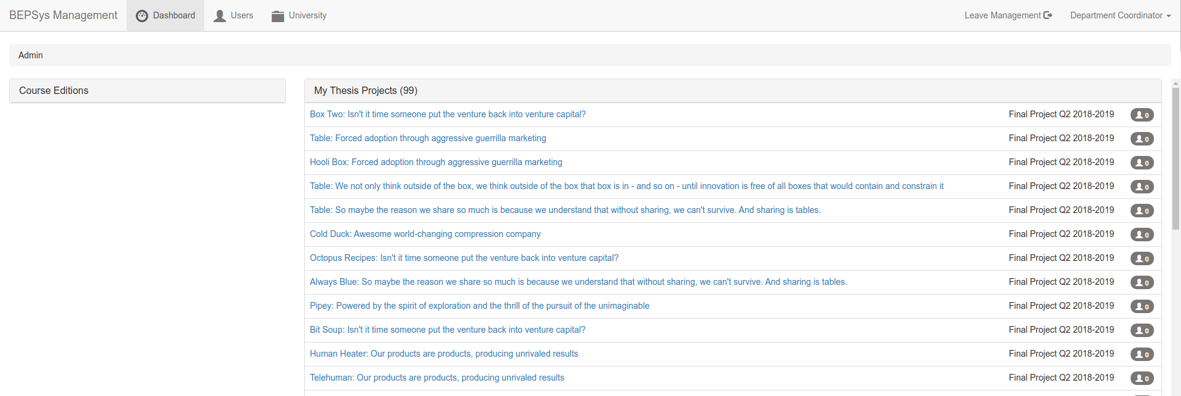Click the user count badge for Box Two
This screenshot has height=396, width=1181.
(1142, 115)
